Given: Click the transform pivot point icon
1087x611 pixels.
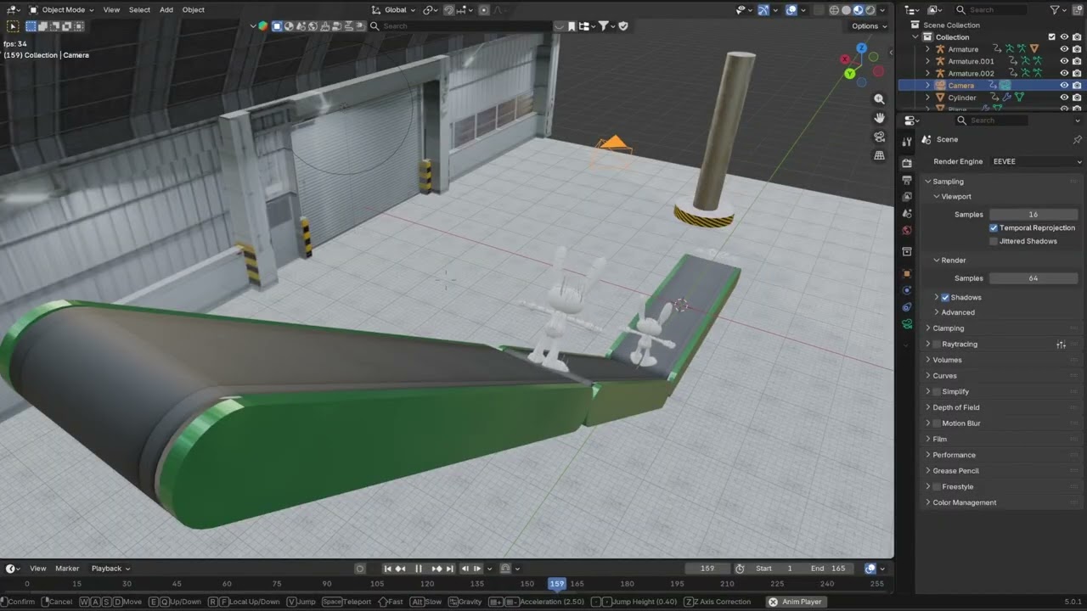Looking at the screenshot, I should pos(430,10).
